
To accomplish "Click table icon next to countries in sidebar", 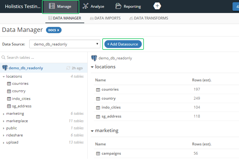I will coord(9,84).
